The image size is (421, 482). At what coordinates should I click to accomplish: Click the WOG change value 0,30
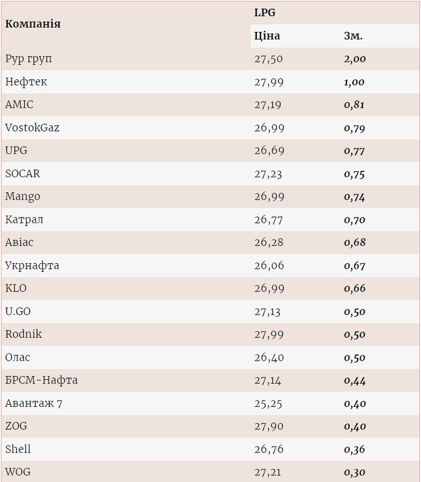(x=354, y=472)
